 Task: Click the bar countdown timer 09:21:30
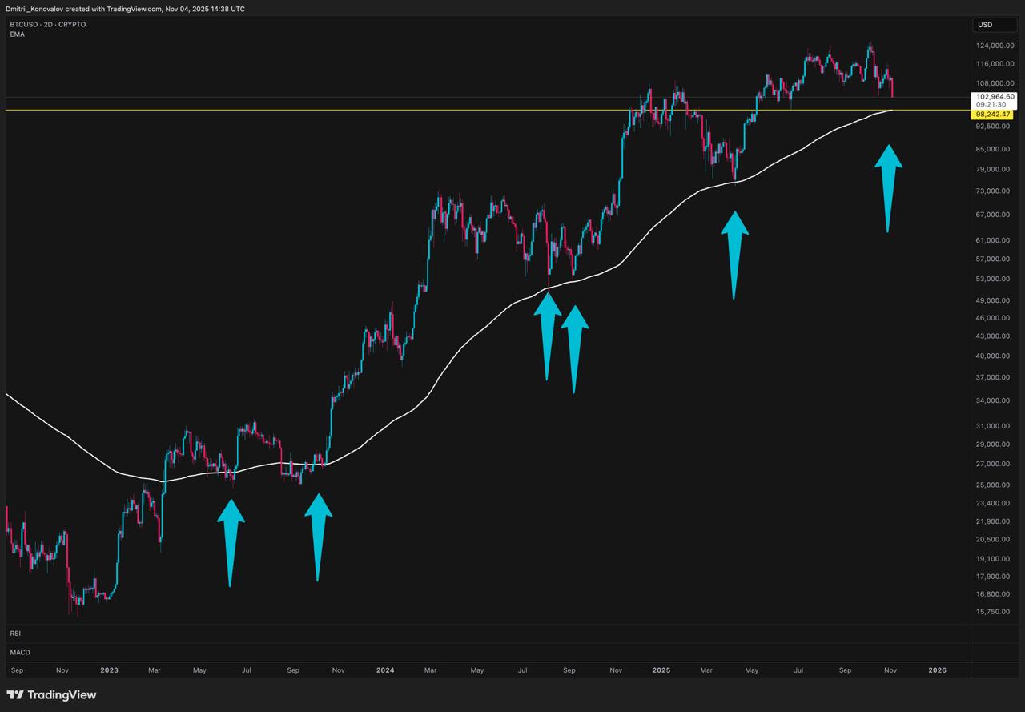[991, 105]
